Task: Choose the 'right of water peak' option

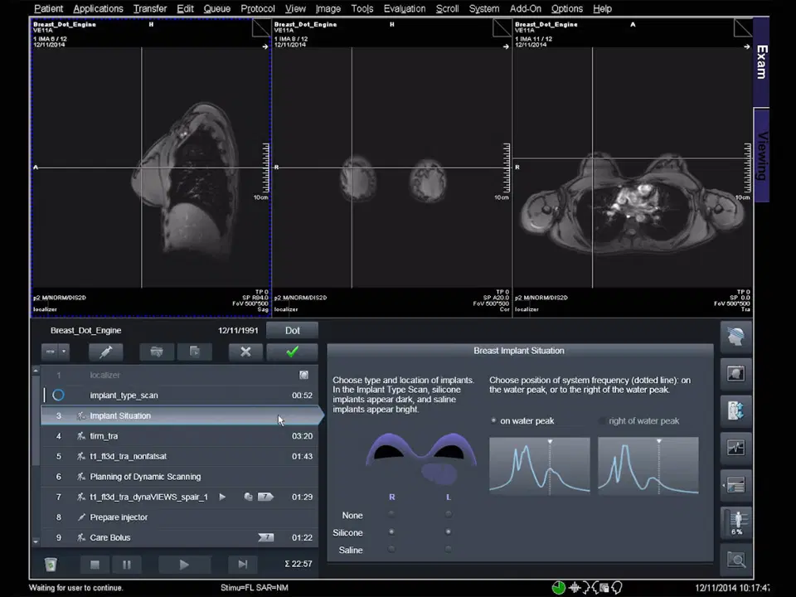Action: [603, 421]
